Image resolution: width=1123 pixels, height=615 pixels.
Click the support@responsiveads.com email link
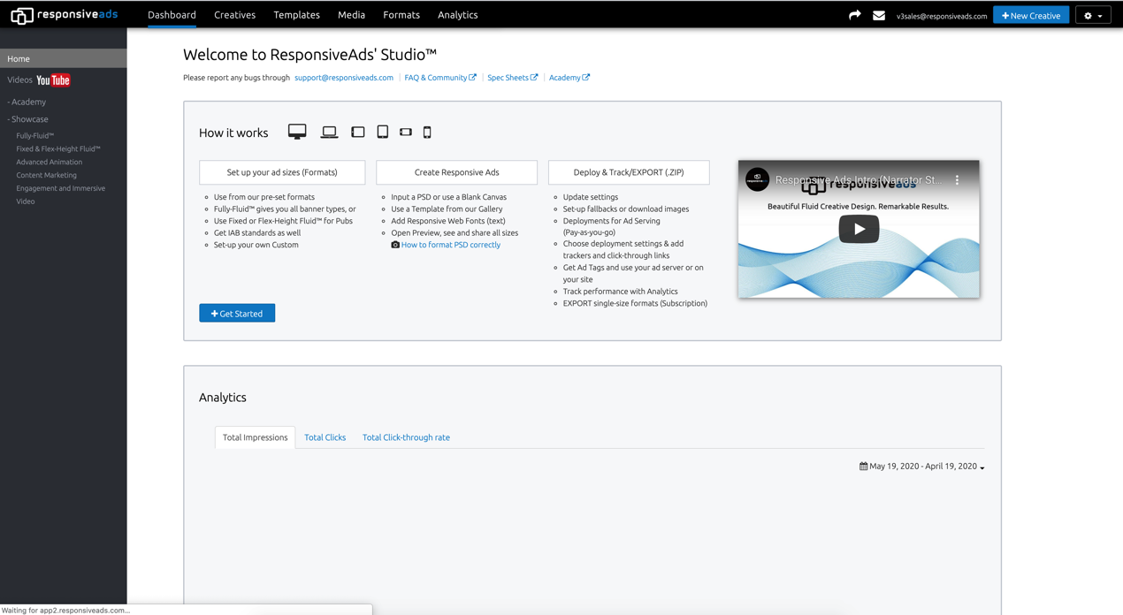click(344, 78)
